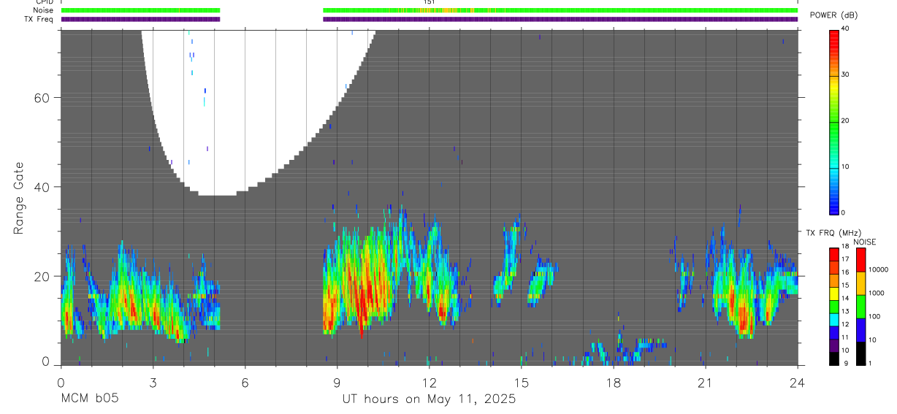Click the purple TX Freq strip

click(430, 19)
